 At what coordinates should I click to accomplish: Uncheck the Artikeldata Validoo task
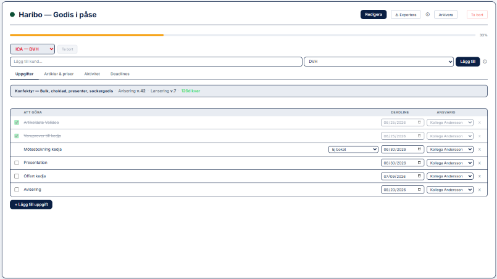point(17,123)
